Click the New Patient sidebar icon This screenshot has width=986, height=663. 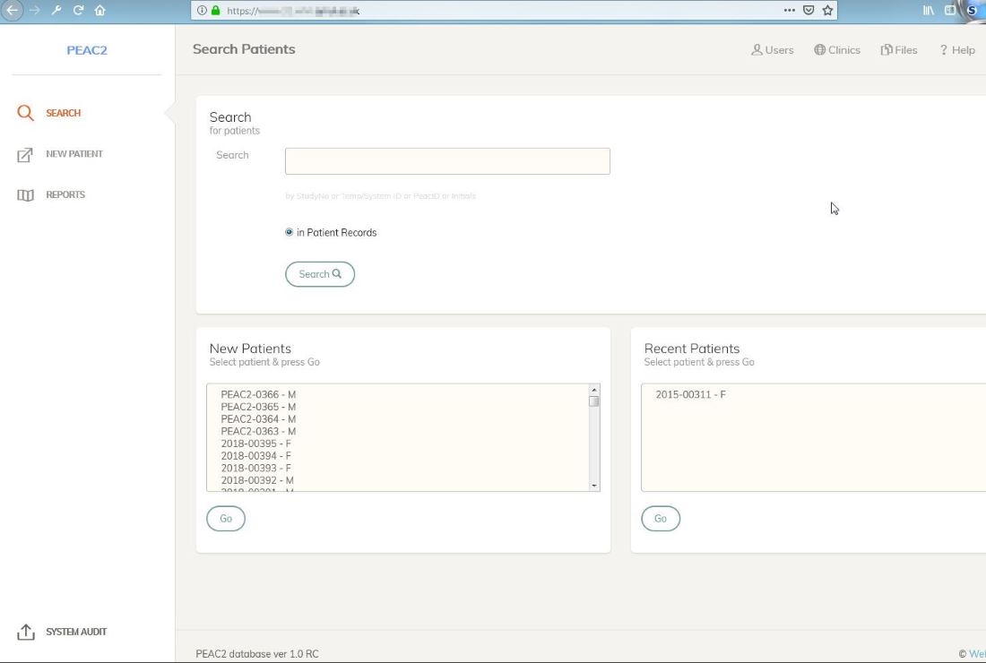[x=25, y=155]
